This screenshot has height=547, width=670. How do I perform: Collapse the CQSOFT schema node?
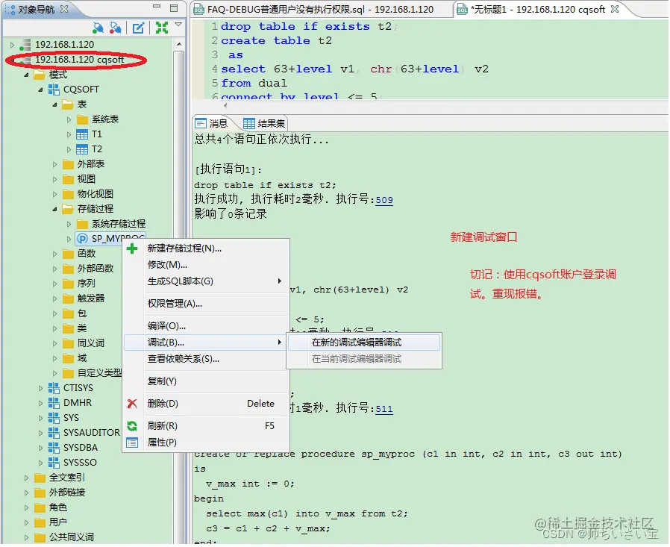coord(40,90)
